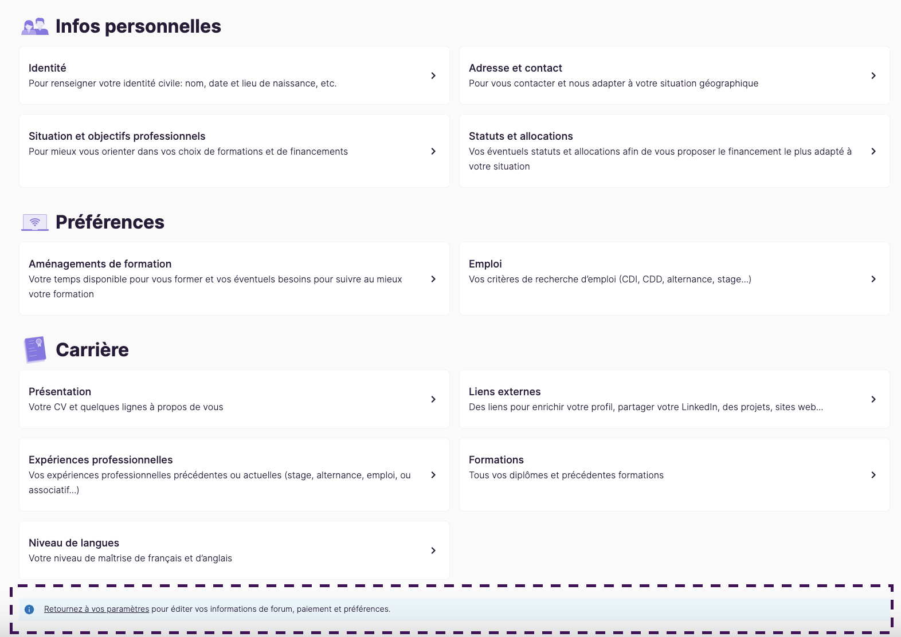The height and width of the screenshot is (637, 901).
Task: Click the Infos personnelles people icon
Action: pyautogui.click(x=35, y=26)
